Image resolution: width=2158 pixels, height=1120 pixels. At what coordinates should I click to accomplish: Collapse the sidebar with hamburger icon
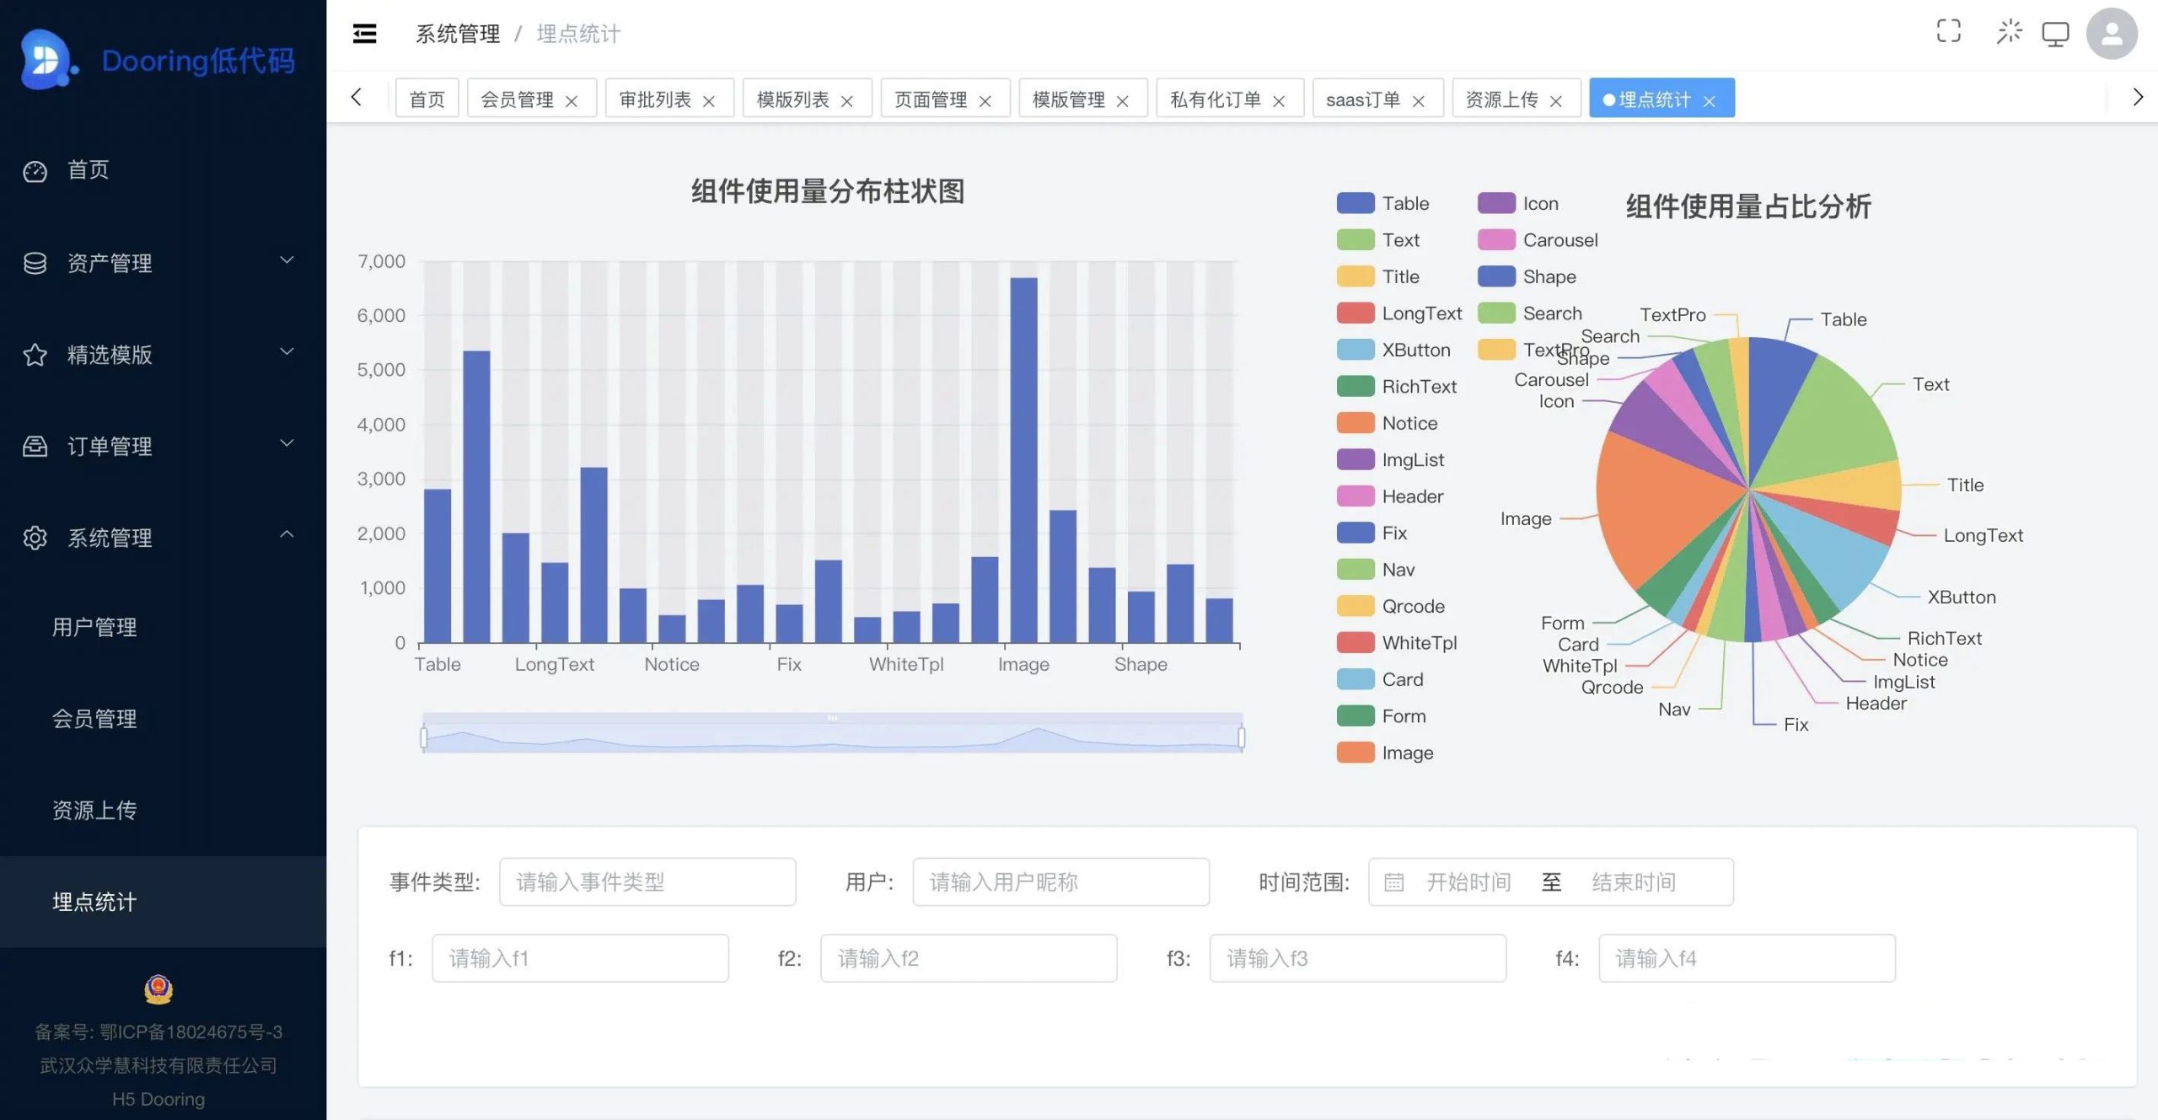pos(364,34)
